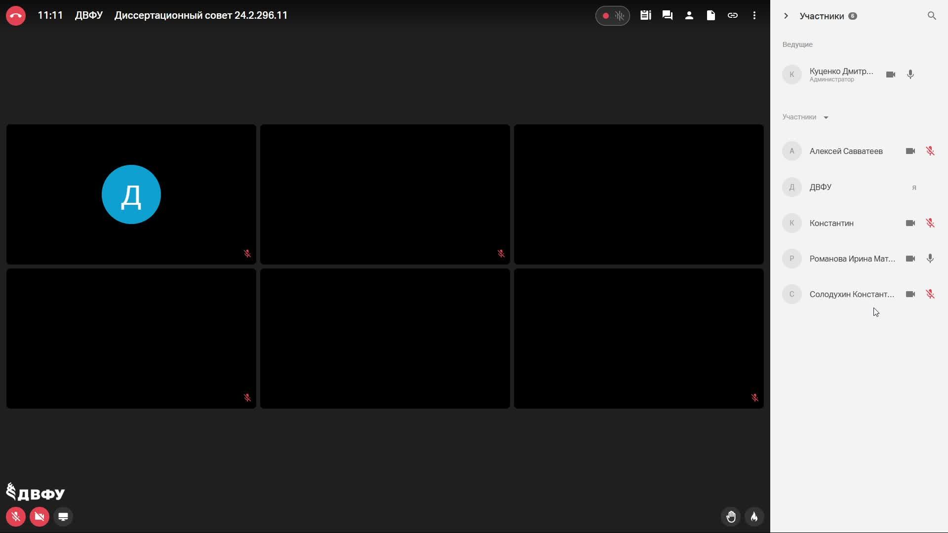Click the raise hand icon
Screen dimensions: 948x533
click(x=731, y=517)
